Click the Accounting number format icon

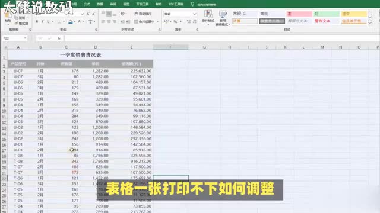[x=166, y=21]
